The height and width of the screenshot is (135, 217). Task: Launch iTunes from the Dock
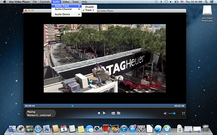click(x=124, y=129)
